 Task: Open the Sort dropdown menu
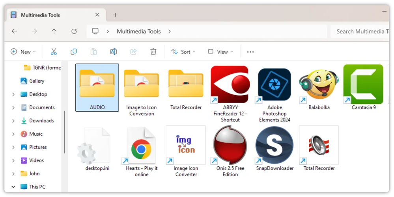click(x=183, y=52)
